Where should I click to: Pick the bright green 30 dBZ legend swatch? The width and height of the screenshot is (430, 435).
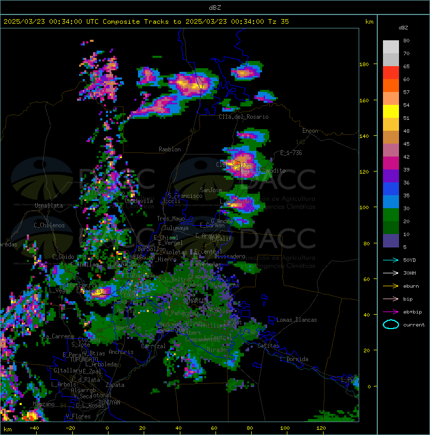click(x=391, y=214)
